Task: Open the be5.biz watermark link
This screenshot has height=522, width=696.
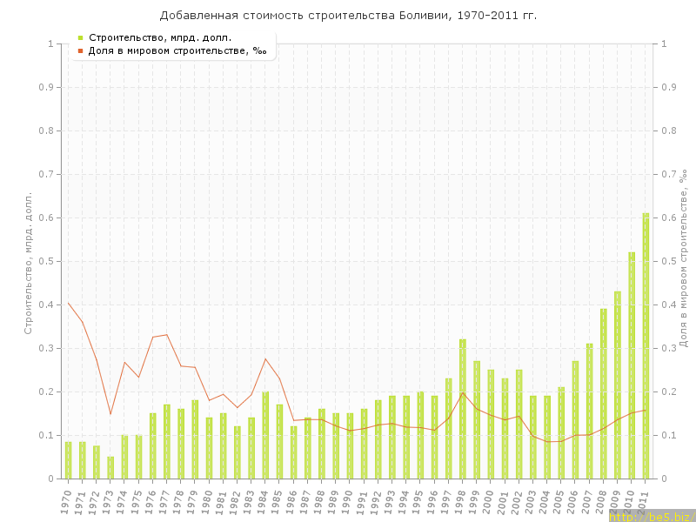Action: click(651, 516)
